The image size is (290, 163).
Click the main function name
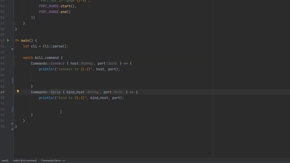click(x=25, y=40)
